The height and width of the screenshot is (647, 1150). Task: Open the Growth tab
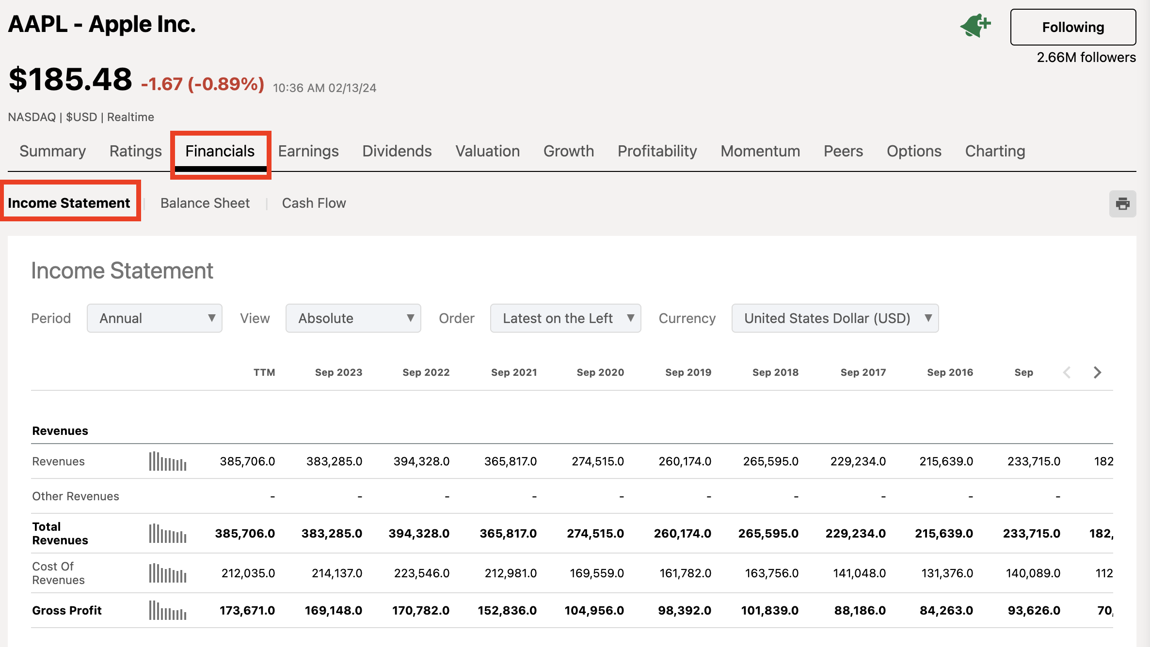point(569,151)
